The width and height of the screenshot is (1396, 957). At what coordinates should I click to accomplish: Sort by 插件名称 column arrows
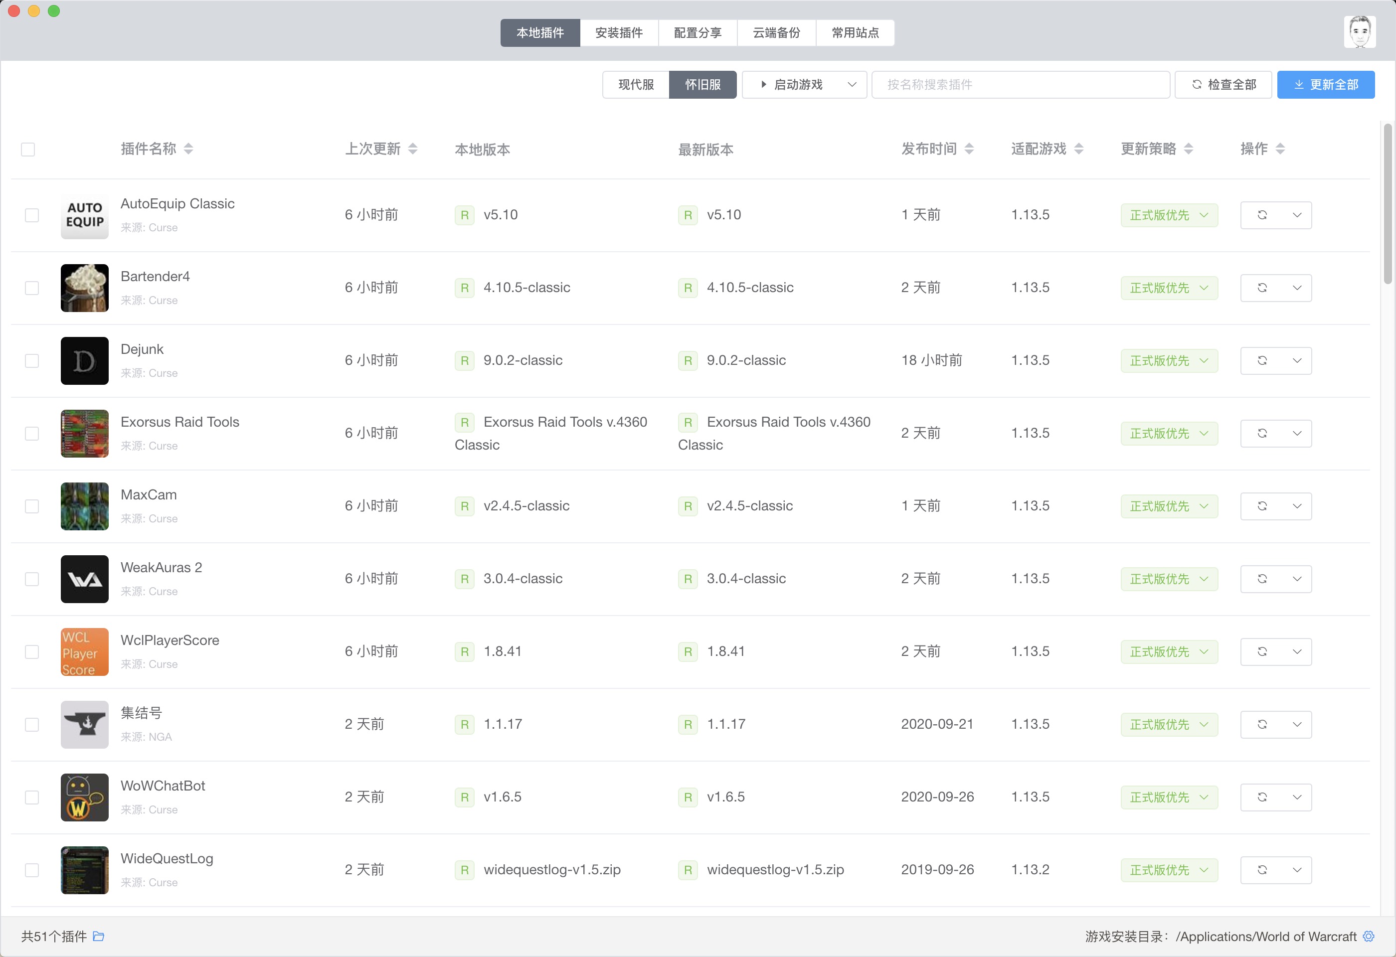click(188, 149)
